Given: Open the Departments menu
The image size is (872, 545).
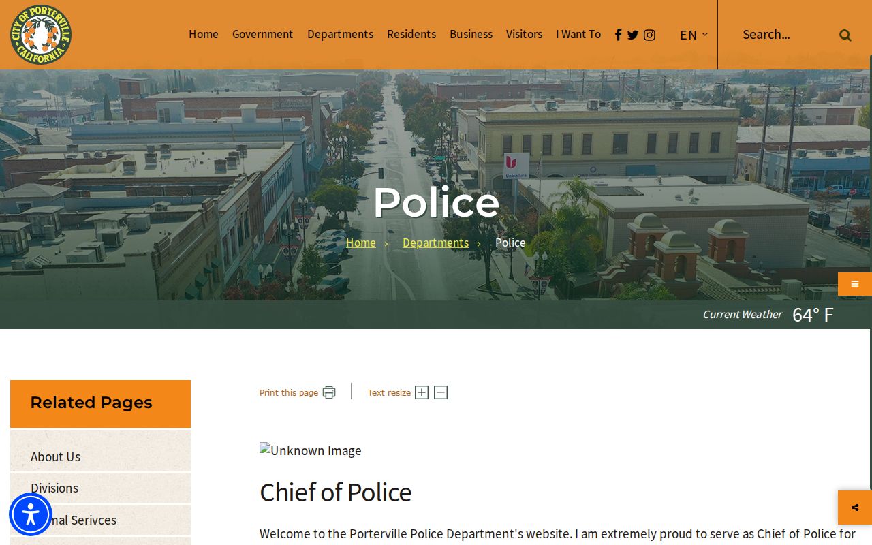Looking at the screenshot, I should tap(340, 34).
